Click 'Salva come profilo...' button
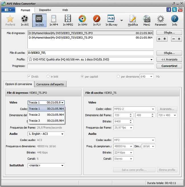The height and width of the screenshot is (187, 185). (134, 170)
